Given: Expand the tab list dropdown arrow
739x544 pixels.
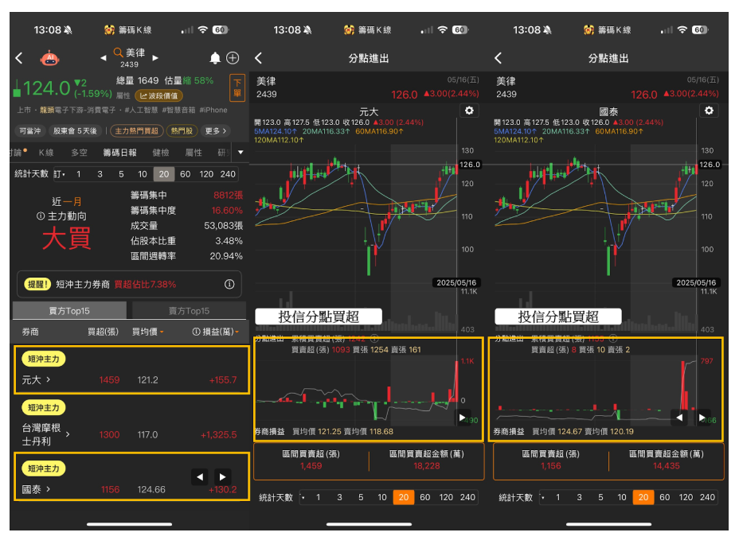Looking at the screenshot, I should pyautogui.click(x=240, y=153).
